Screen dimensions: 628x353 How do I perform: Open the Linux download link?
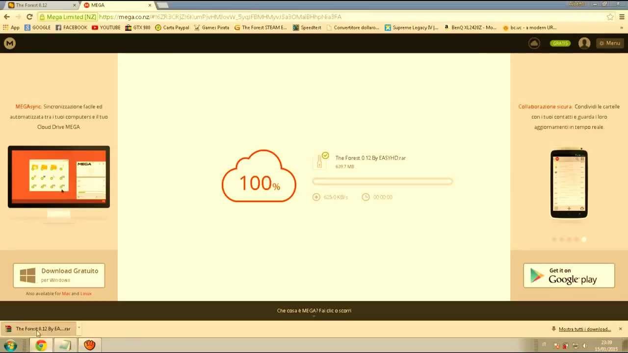point(86,294)
